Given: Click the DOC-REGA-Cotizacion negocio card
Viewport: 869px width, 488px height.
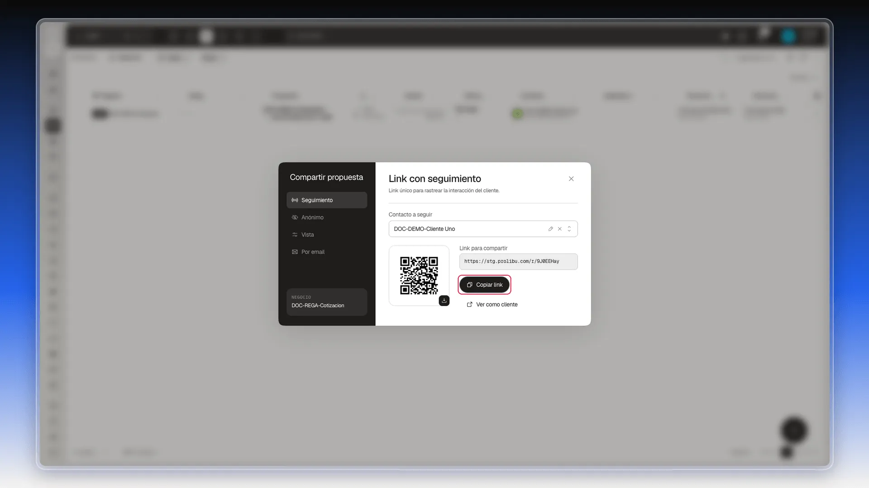Looking at the screenshot, I should 326,302.
